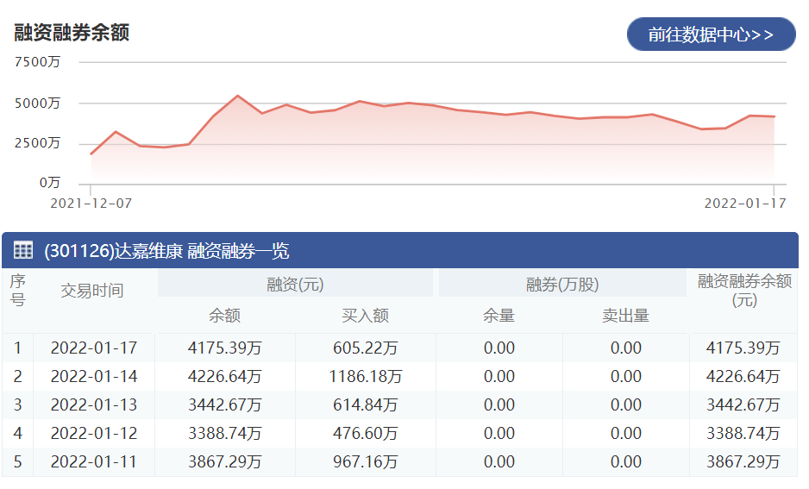The width and height of the screenshot is (809, 489).
Task: Click the 余额 sub-header
Action: pyautogui.click(x=224, y=315)
